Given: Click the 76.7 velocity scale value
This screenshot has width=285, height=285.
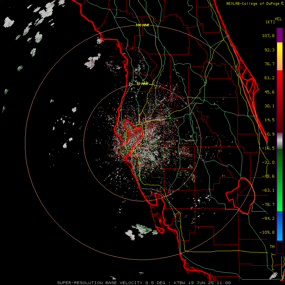Looking at the screenshot, I should coord(269,64).
